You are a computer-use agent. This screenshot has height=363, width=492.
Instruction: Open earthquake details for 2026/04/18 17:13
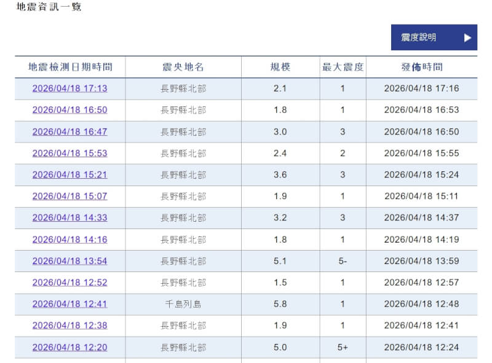click(x=69, y=88)
